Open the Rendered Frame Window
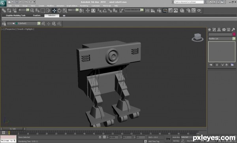Image resolution: width=237 pixels, height=143 pixels. [194, 10]
